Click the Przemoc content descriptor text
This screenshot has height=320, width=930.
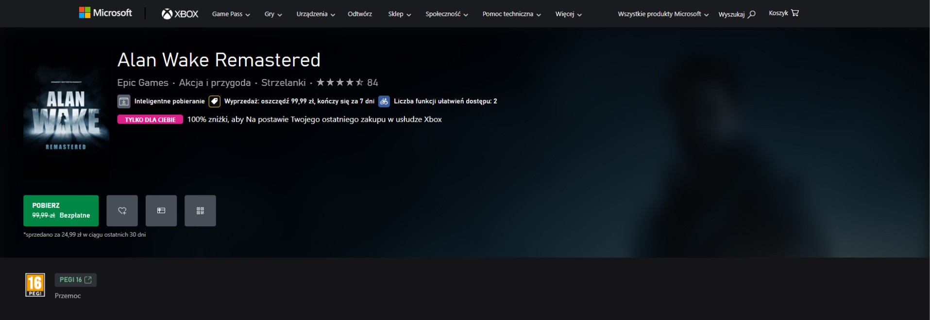(68, 296)
